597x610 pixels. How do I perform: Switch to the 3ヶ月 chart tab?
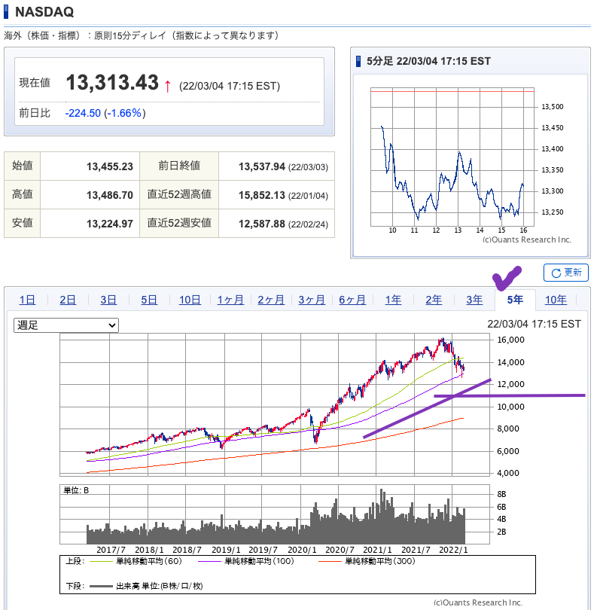[x=312, y=300]
